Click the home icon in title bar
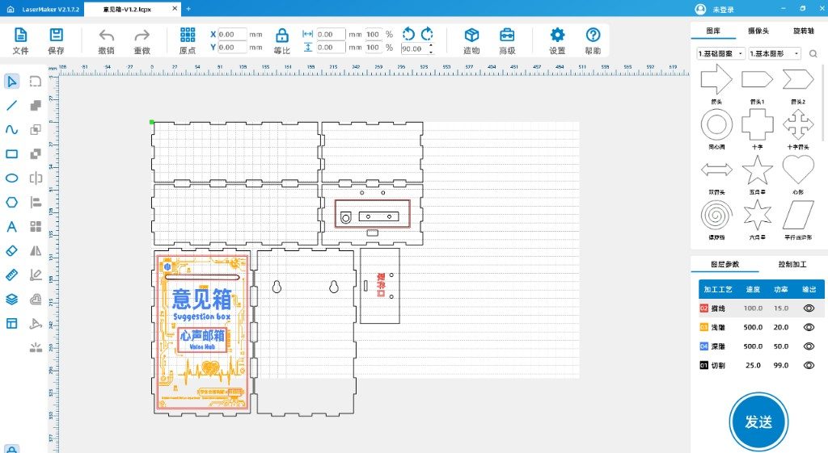Viewport: 828px width, 453px height. tap(10, 9)
